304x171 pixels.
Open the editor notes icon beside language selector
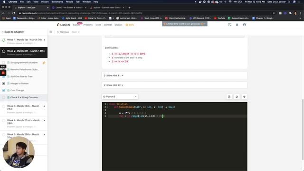[229, 96]
